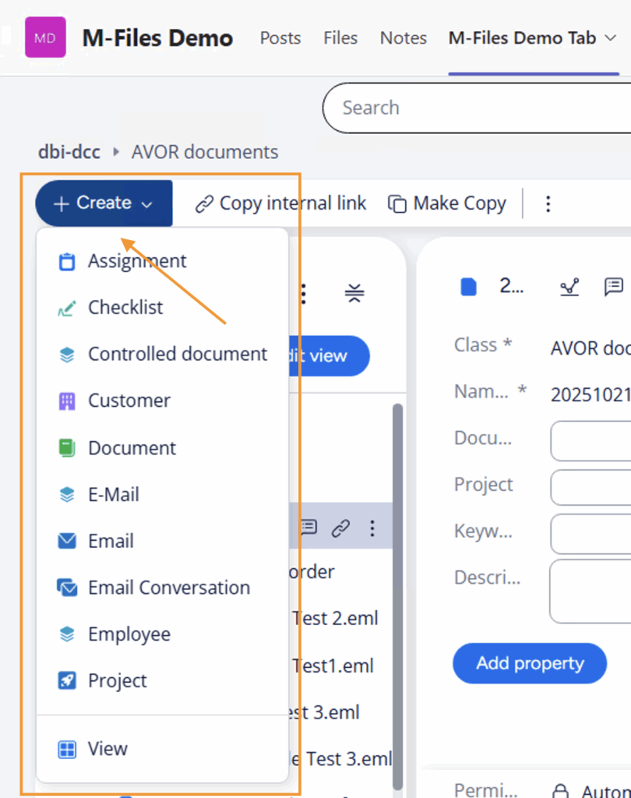Click the dbi-dcc breadcrumb link
This screenshot has height=798, width=631.
pos(69,152)
